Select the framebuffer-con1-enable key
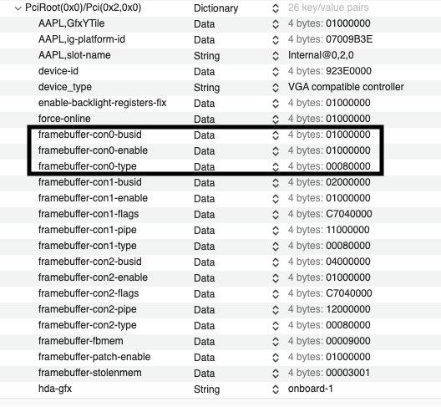 [x=93, y=198]
